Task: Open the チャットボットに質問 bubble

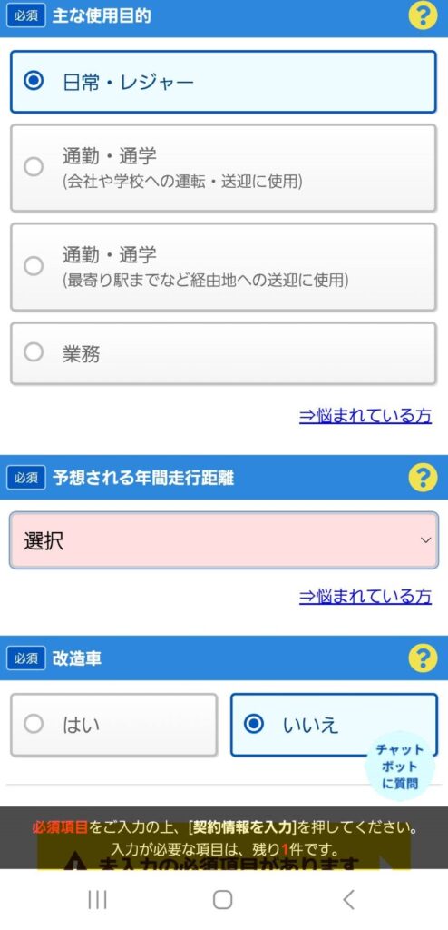Action: click(x=401, y=767)
